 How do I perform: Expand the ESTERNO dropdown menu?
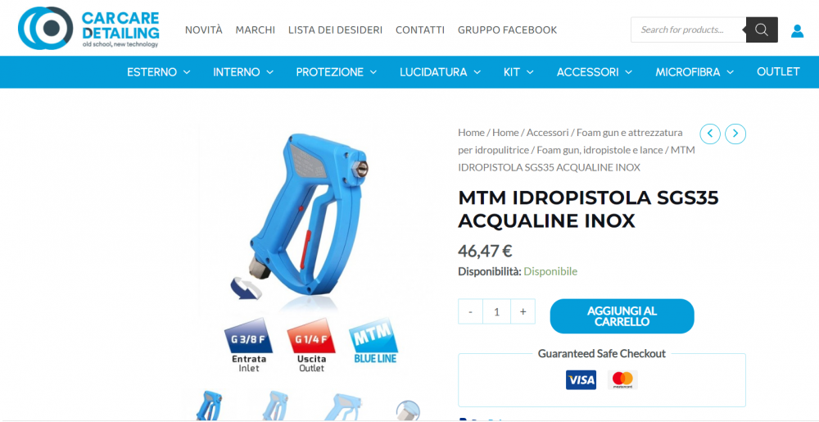click(159, 72)
